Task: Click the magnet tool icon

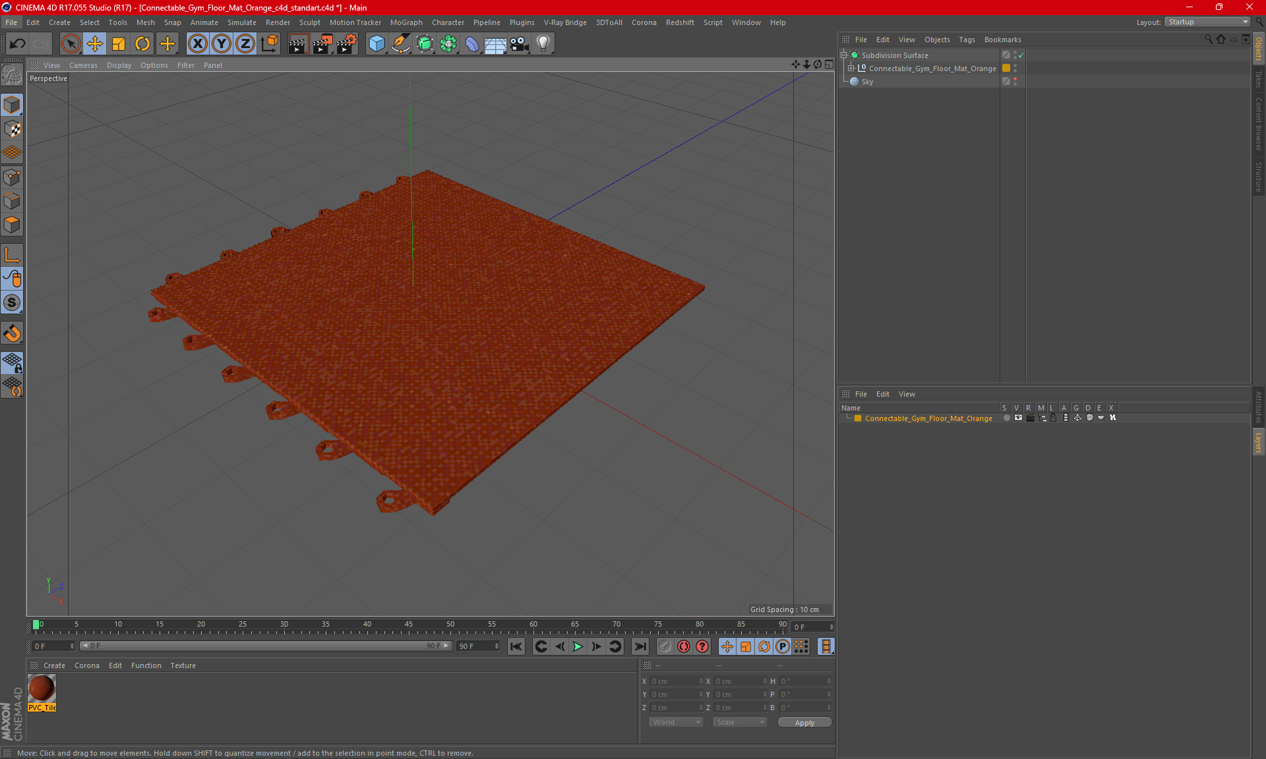Action: click(x=13, y=333)
